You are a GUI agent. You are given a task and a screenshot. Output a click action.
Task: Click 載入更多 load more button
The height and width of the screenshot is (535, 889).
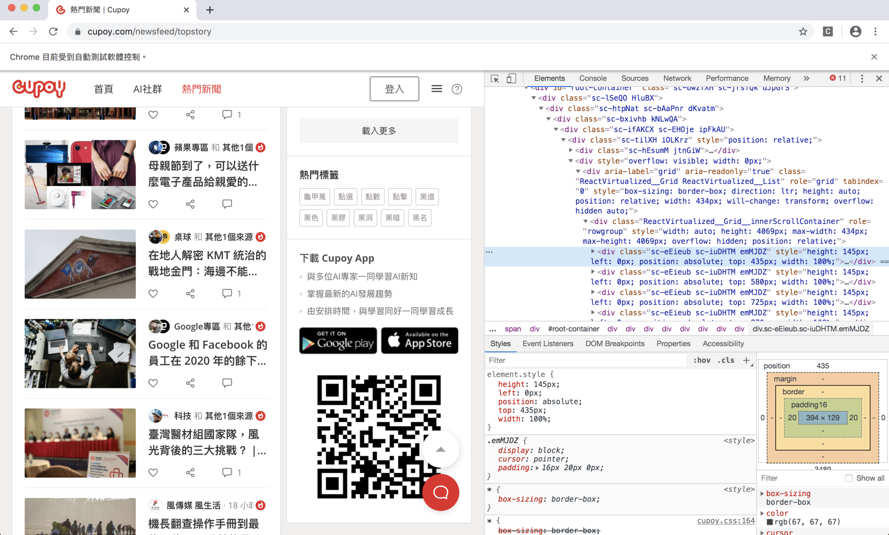pyautogui.click(x=379, y=131)
